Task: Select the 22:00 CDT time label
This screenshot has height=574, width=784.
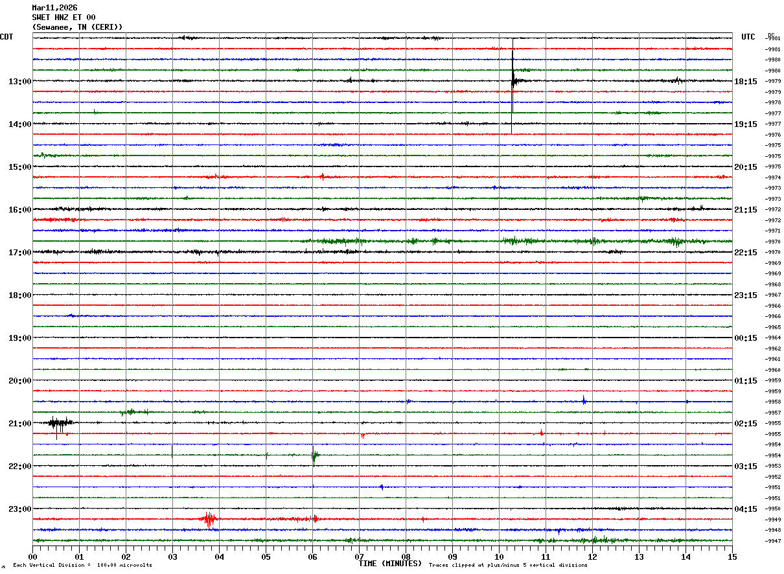Action: tap(19, 466)
